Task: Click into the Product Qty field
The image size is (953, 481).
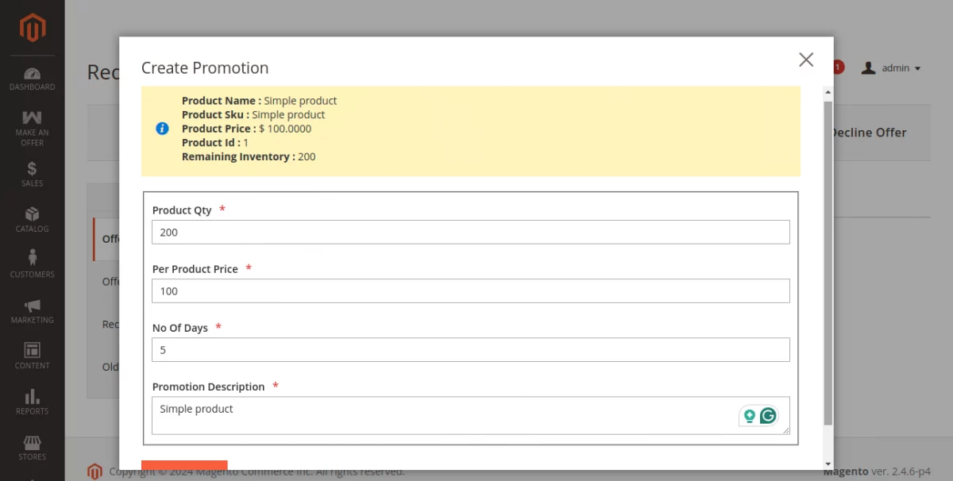Action: pyautogui.click(x=470, y=233)
